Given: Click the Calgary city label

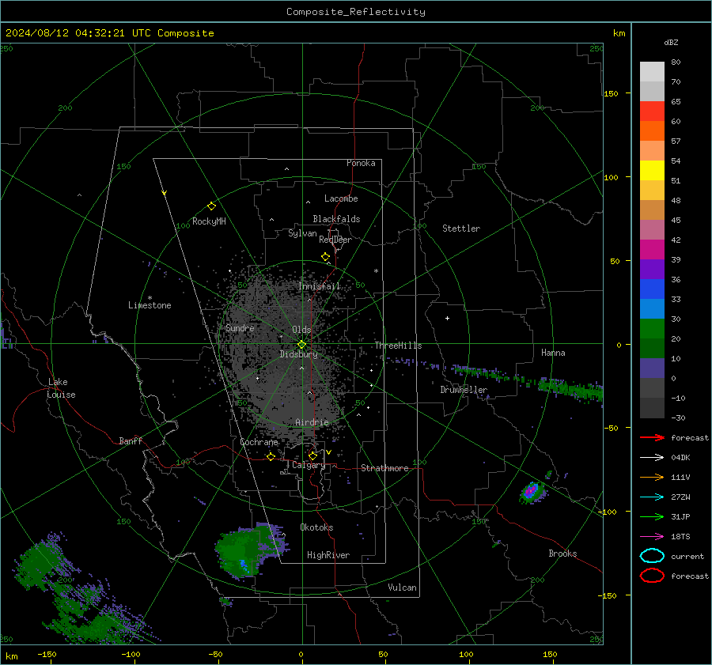Looking at the screenshot, I should pyautogui.click(x=309, y=465).
